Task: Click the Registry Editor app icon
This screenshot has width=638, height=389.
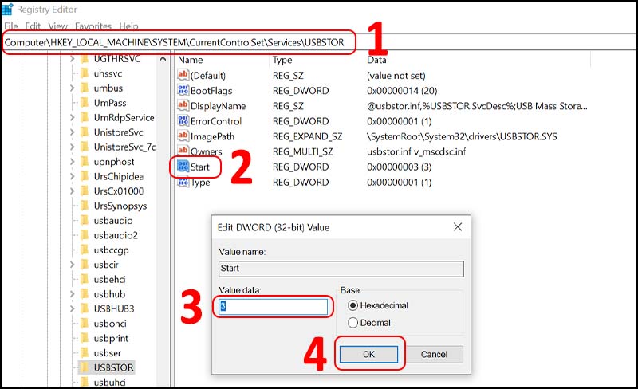Action: (7, 9)
